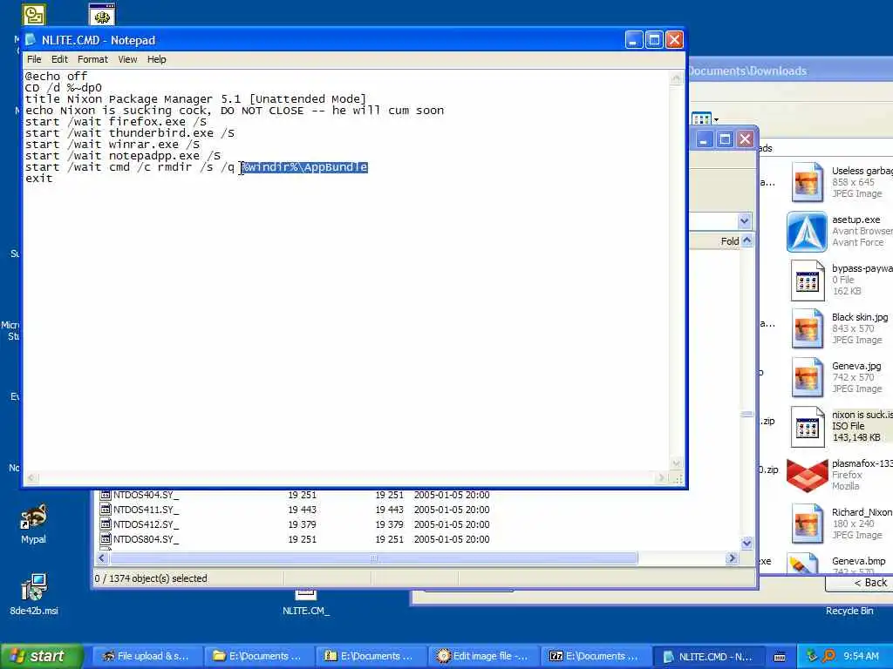Select Geneva.bmp file icon
Image resolution: width=893 pixels, height=669 pixels.
point(804,564)
